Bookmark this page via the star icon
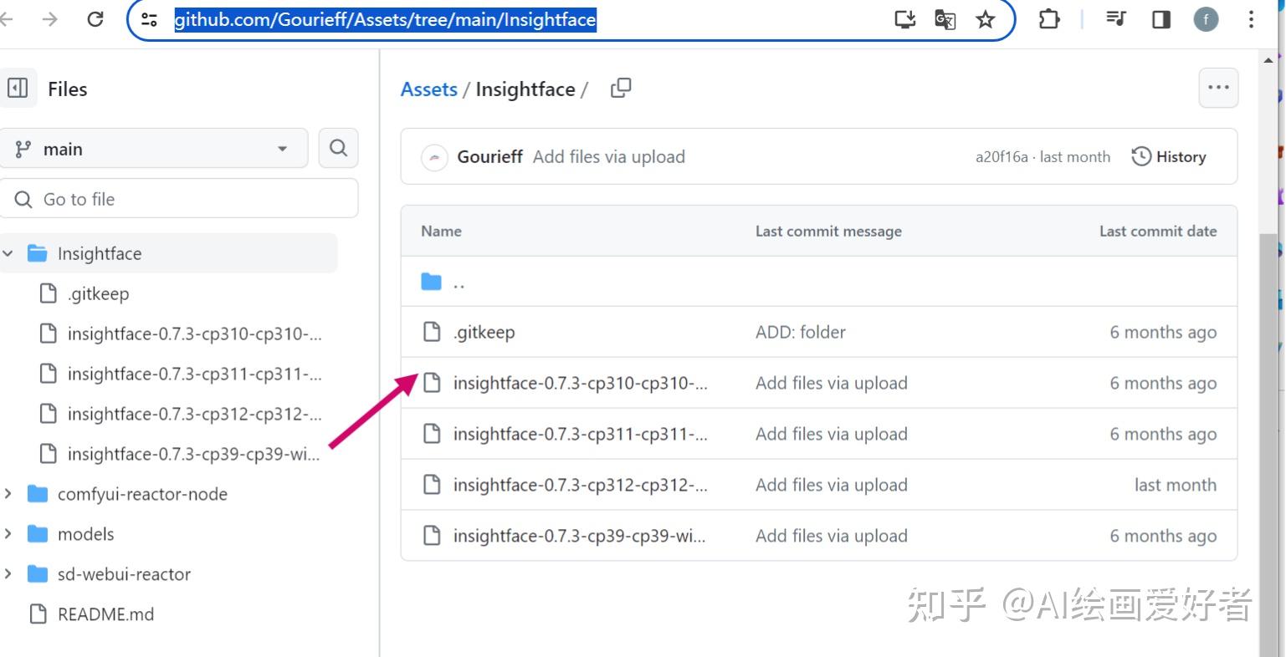The height and width of the screenshot is (657, 1286). [x=986, y=19]
